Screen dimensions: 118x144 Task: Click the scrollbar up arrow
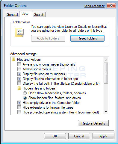click(x=106, y=60)
